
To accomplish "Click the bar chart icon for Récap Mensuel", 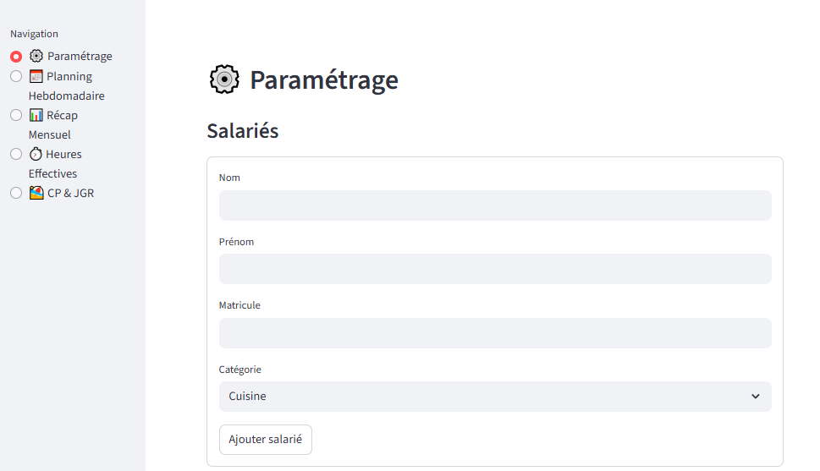I will click(x=36, y=115).
